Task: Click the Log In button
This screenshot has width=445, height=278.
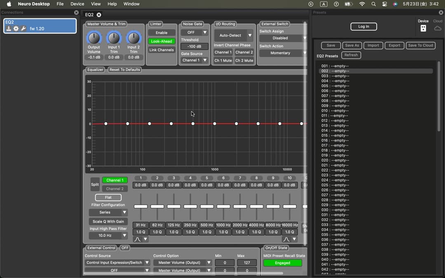Action: tap(363, 26)
